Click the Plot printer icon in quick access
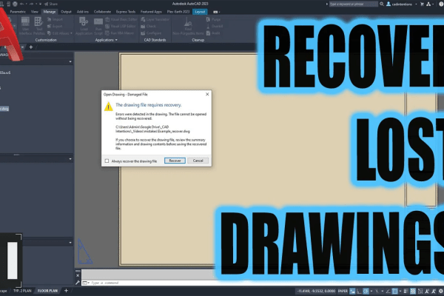Image resolution: width=444 pixels, height=296 pixels. tap(15, 4)
